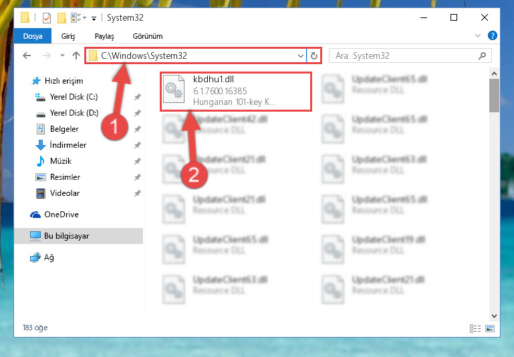The height and width of the screenshot is (357, 514).
Task: Click the pin icon beside Müzik
Action: pos(137,161)
